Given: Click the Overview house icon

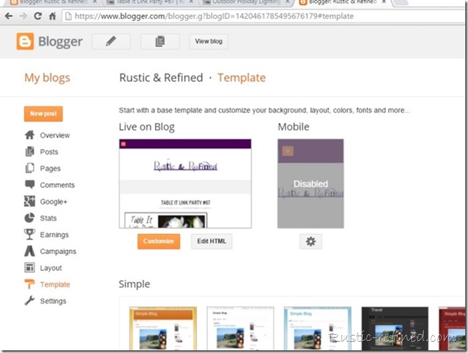Looking at the screenshot, I should 29,135.
